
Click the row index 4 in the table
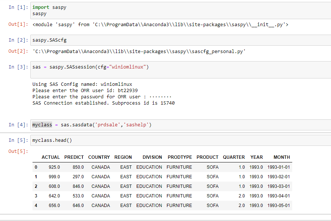pyautogui.click(x=36, y=206)
